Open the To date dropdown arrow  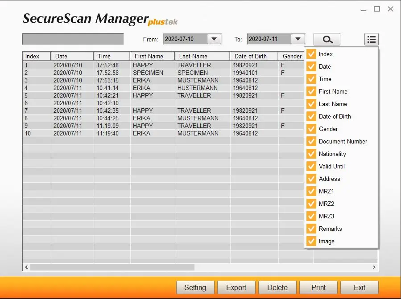298,39
